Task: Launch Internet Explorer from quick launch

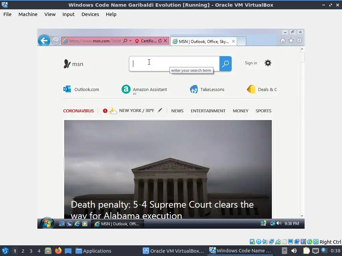Action: point(77,224)
